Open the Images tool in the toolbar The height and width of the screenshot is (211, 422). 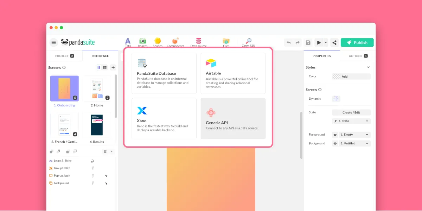click(142, 41)
